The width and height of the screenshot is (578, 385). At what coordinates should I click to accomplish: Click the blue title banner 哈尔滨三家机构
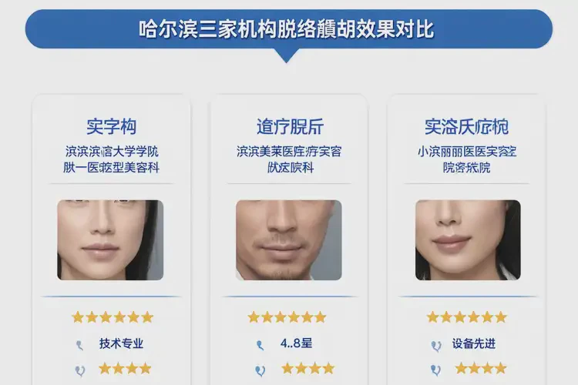coord(289,29)
